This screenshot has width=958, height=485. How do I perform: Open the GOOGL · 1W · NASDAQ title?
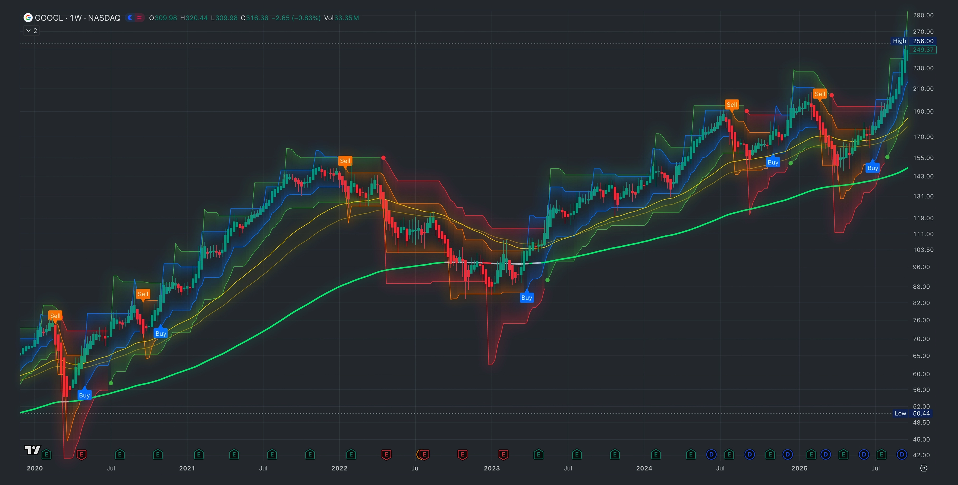pos(77,18)
